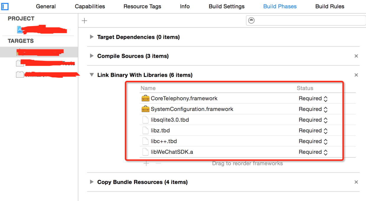Expand the Target Dependencies section
The width and height of the screenshot is (366, 201).
coord(92,37)
